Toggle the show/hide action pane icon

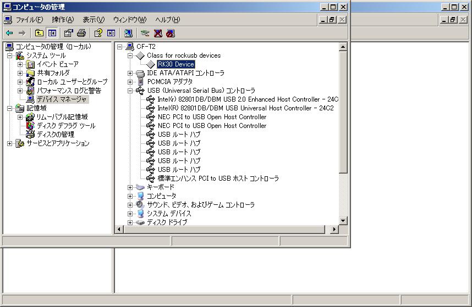111,33
